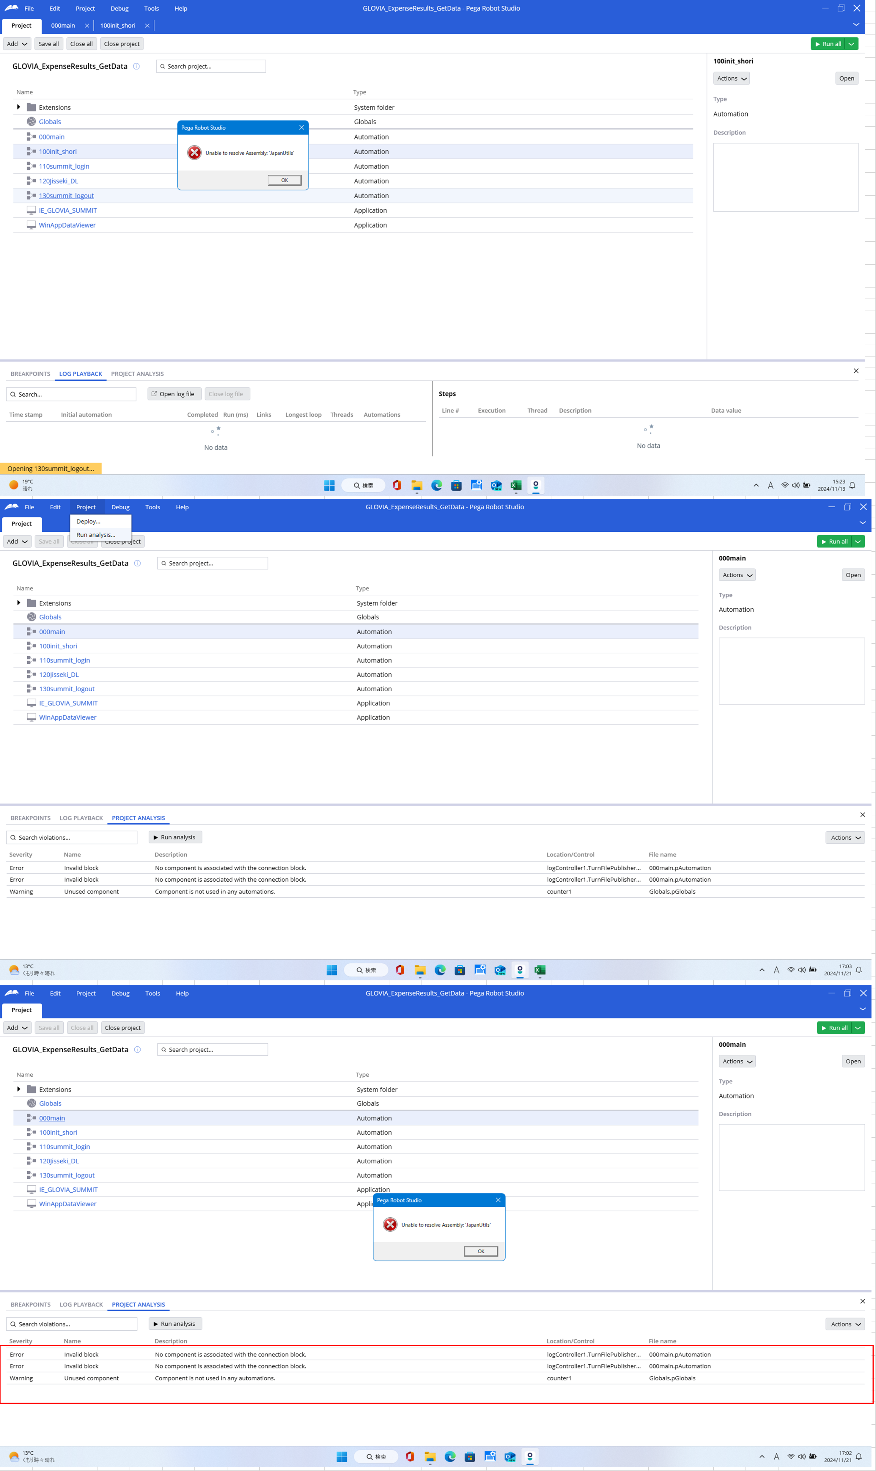The height and width of the screenshot is (1471, 876).
Task: Close the JapanUtils dialog over WinAppDataViewer's type
Action: pyautogui.click(x=498, y=1200)
